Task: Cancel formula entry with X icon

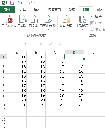Action: [41, 44]
